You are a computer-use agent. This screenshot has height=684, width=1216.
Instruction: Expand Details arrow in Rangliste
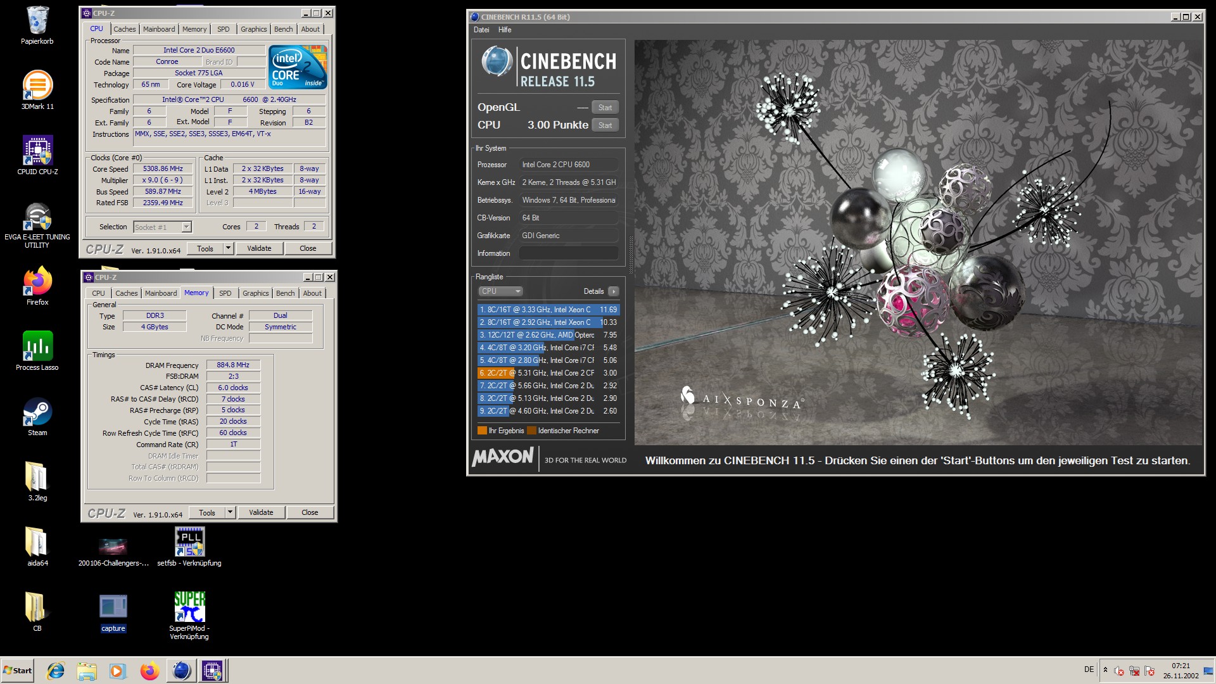coord(613,291)
